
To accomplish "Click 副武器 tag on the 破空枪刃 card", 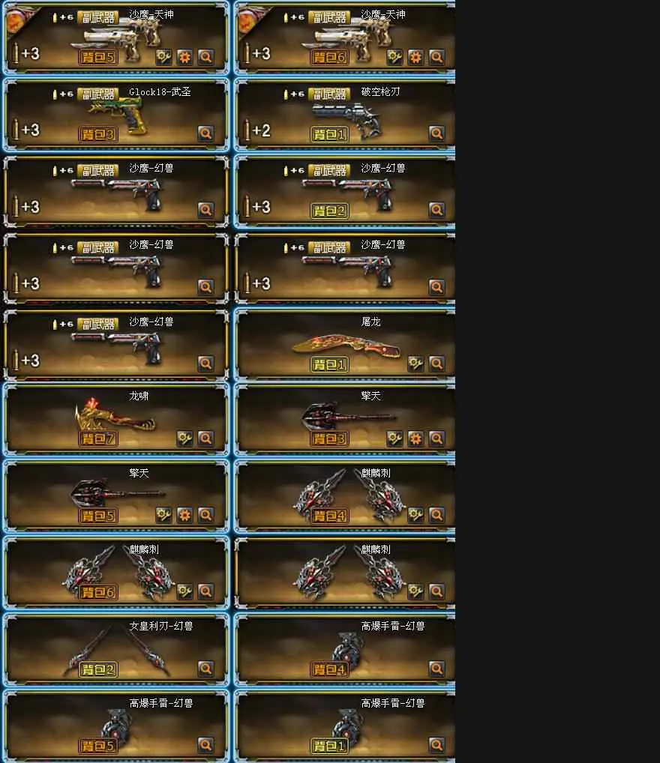I will point(329,94).
